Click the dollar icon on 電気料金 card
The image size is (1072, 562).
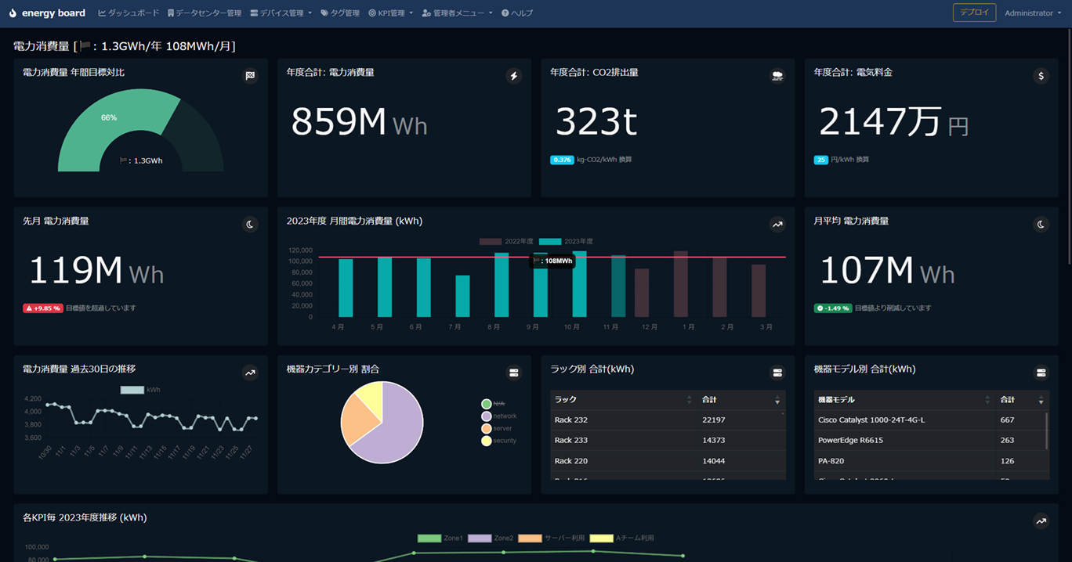coord(1041,76)
